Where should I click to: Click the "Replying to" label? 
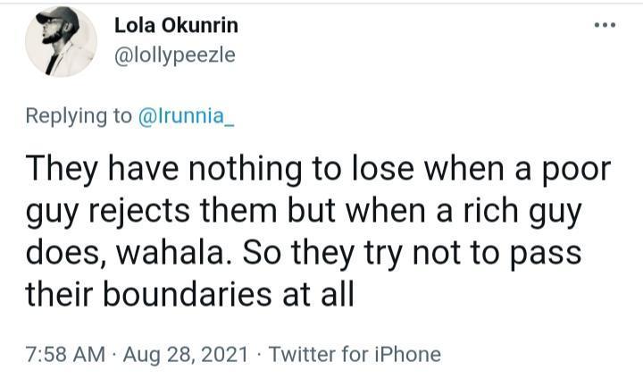79,117
